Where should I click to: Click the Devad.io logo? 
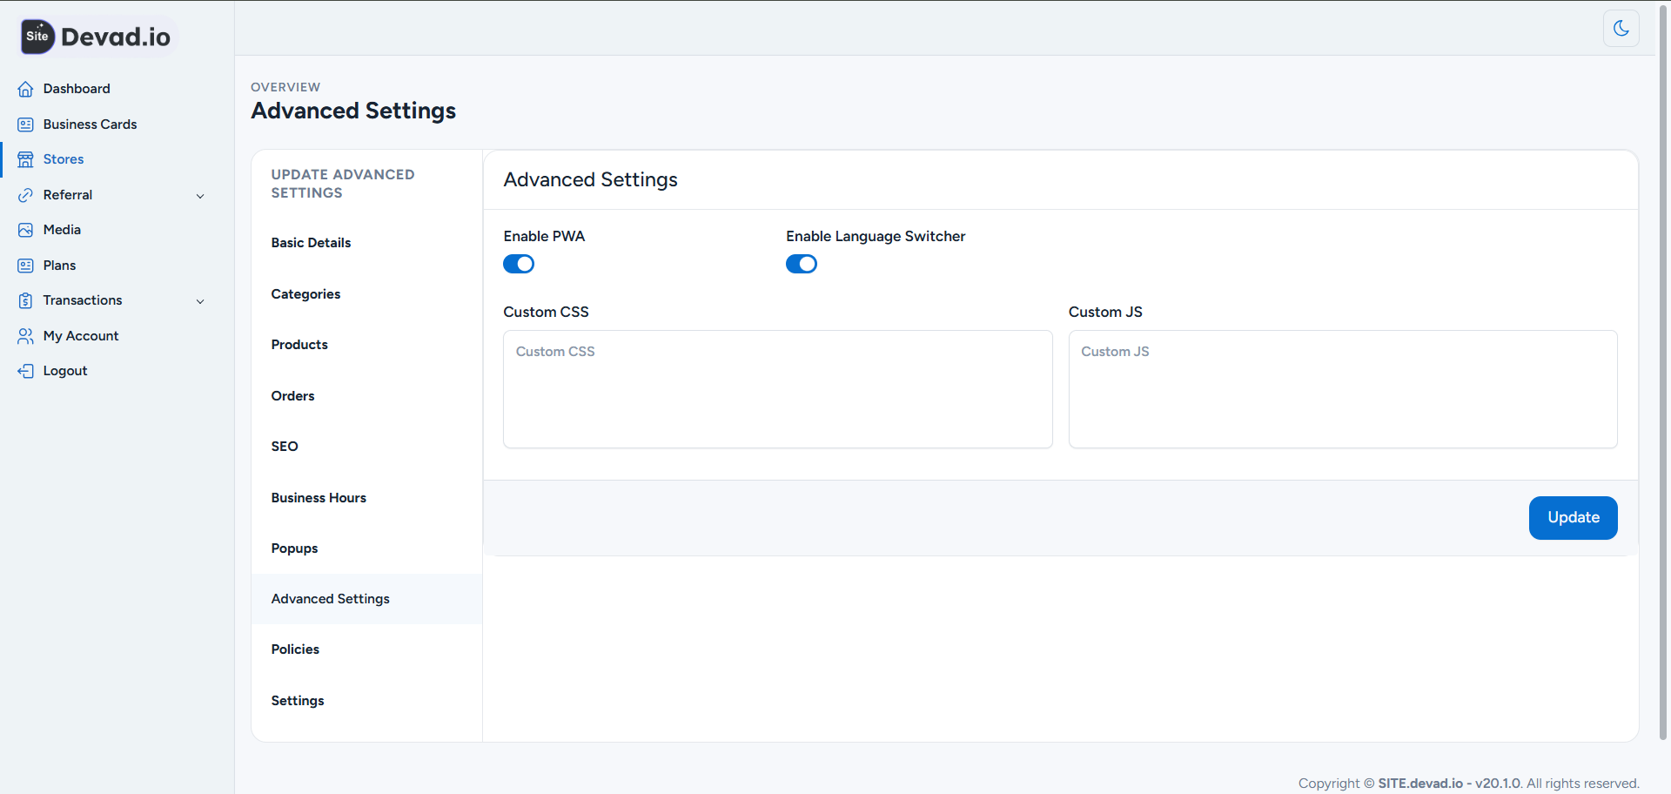click(96, 37)
